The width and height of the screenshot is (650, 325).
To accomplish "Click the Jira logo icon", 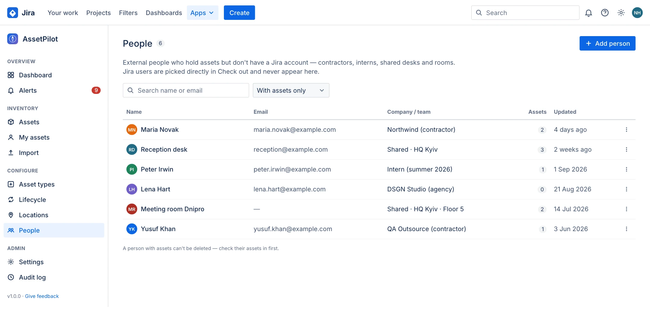I will (x=13, y=13).
